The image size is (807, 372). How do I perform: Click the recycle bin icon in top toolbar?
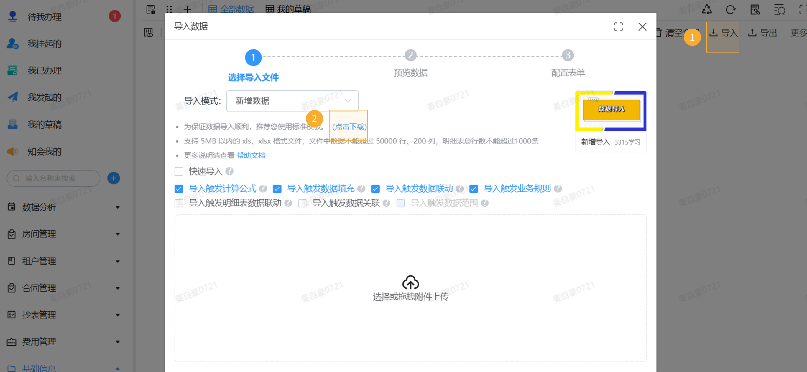click(x=706, y=9)
